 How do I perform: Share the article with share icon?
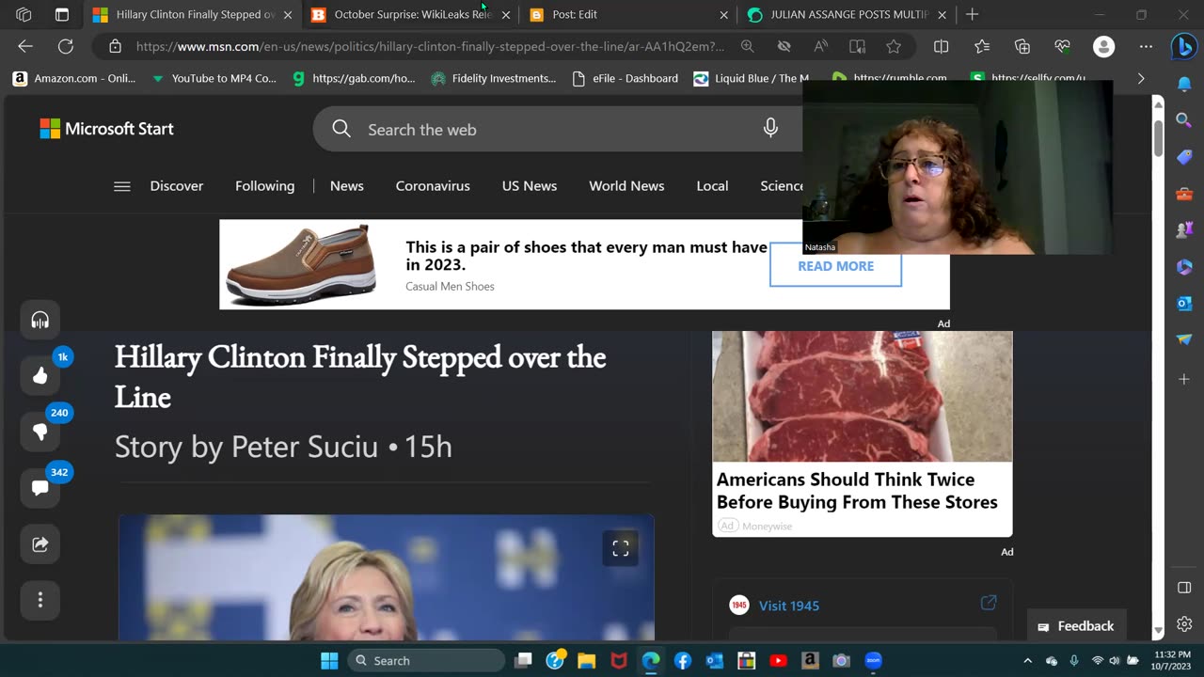click(40, 543)
